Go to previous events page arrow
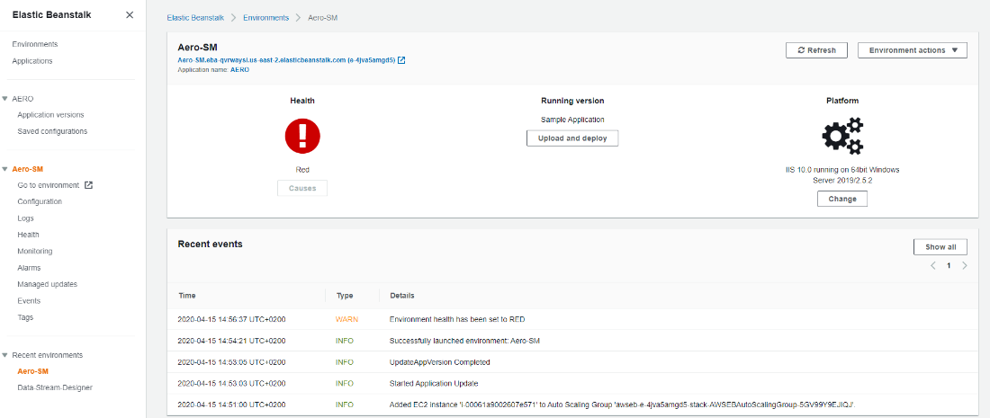The width and height of the screenshot is (990, 418). coord(932,266)
